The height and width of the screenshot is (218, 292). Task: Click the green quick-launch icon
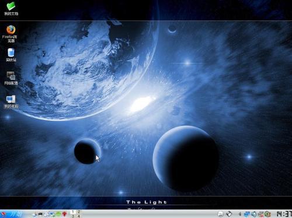coord(58,214)
